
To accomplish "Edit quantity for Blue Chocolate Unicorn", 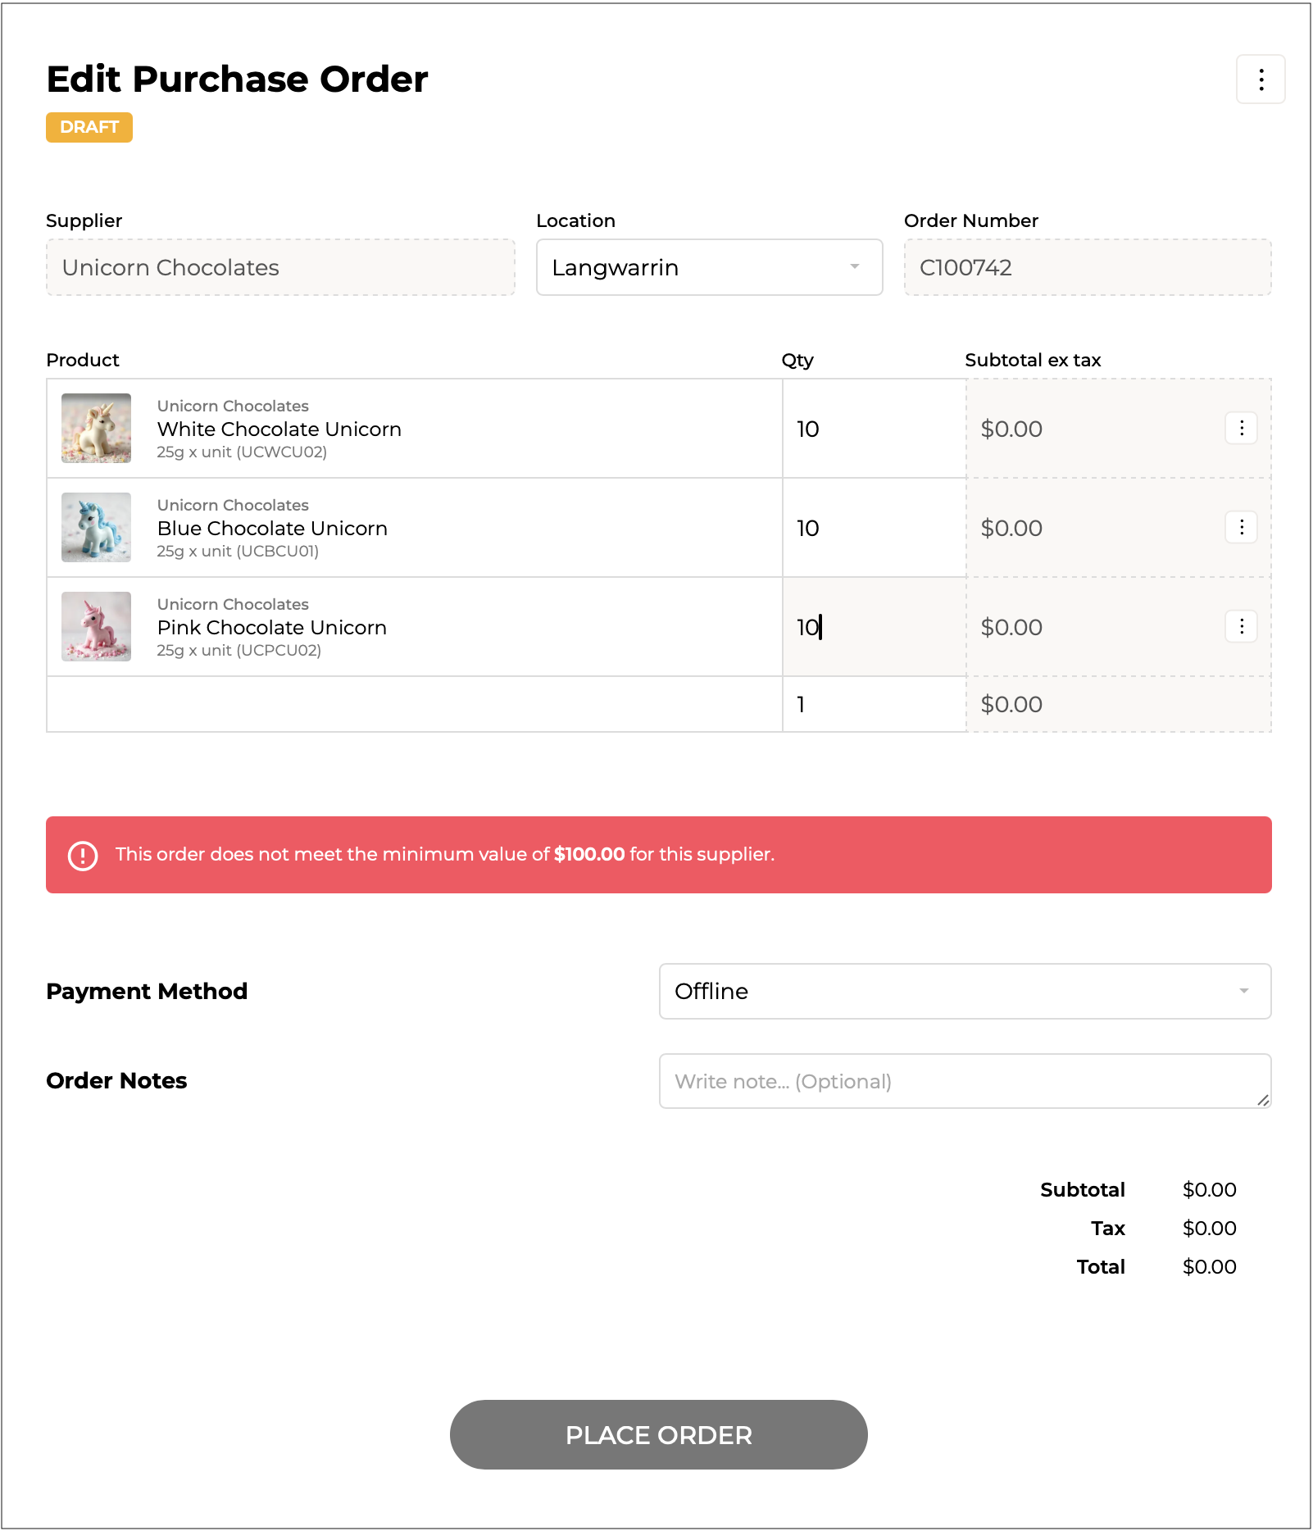I will point(873,528).
